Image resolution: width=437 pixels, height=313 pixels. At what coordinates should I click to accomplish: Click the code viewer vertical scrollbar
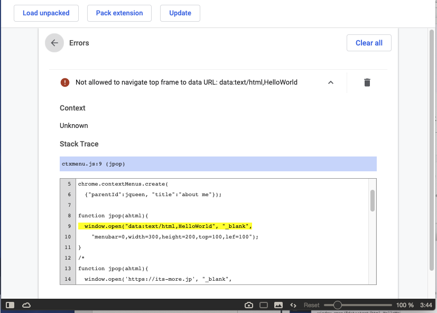tap(373, 201)
